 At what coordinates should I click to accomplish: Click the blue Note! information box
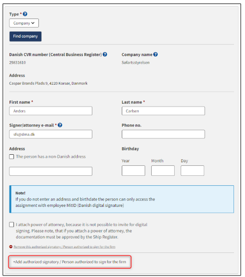(x=122, y=199)
